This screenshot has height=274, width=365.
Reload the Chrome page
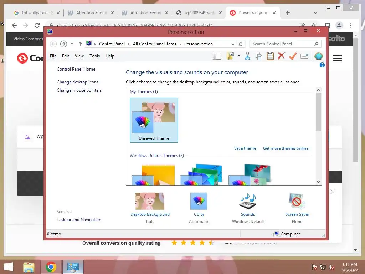(x=37, y=25)
